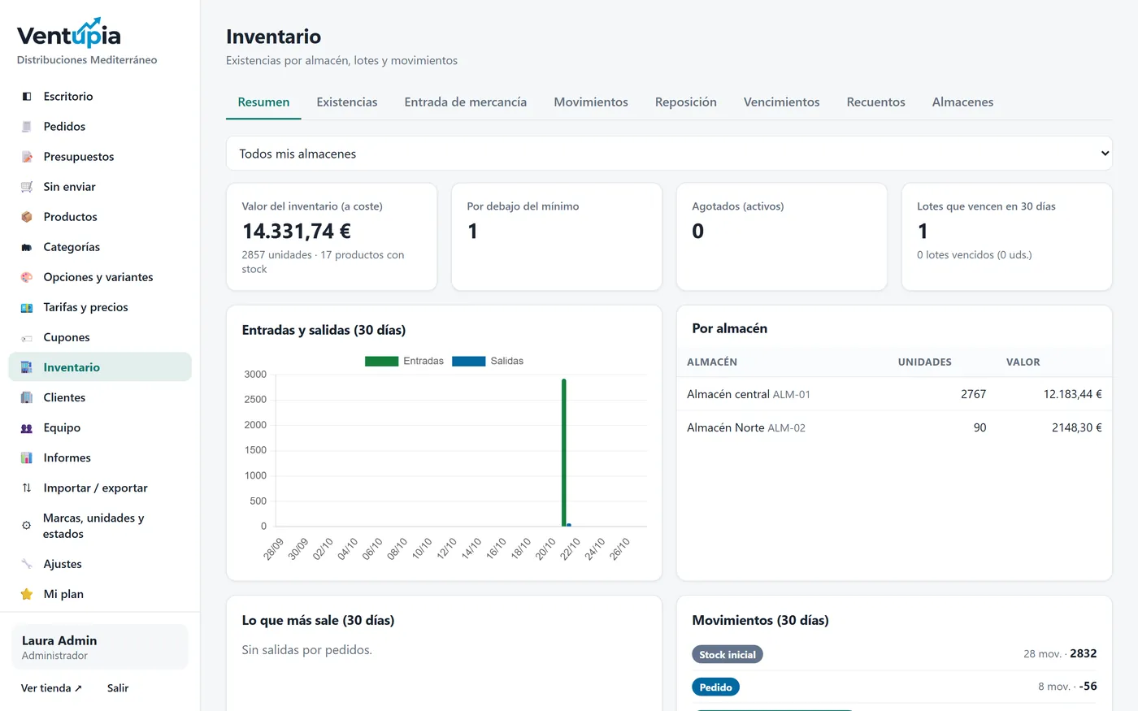Click the Tarifas y precios icon
Viewport: 1138px width, 711px height.
(x=27, y=307)
